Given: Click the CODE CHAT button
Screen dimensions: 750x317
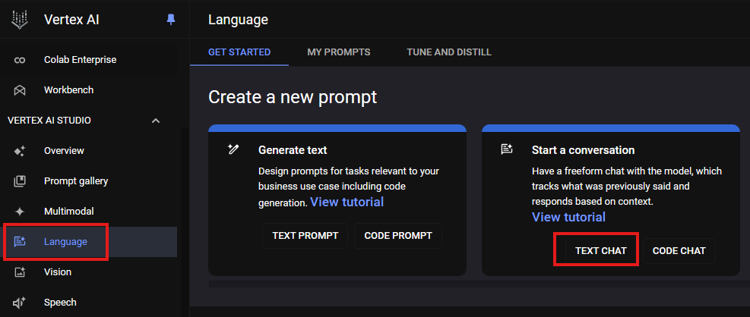Looking at the screenshot, I should click(x=679, y=251).
